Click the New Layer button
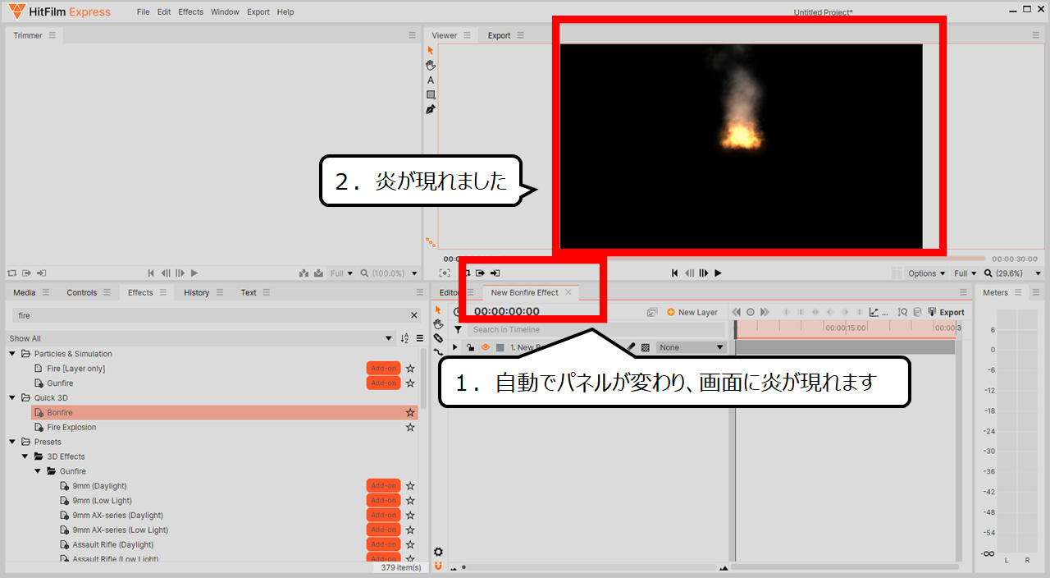 (x=692, y=312)
